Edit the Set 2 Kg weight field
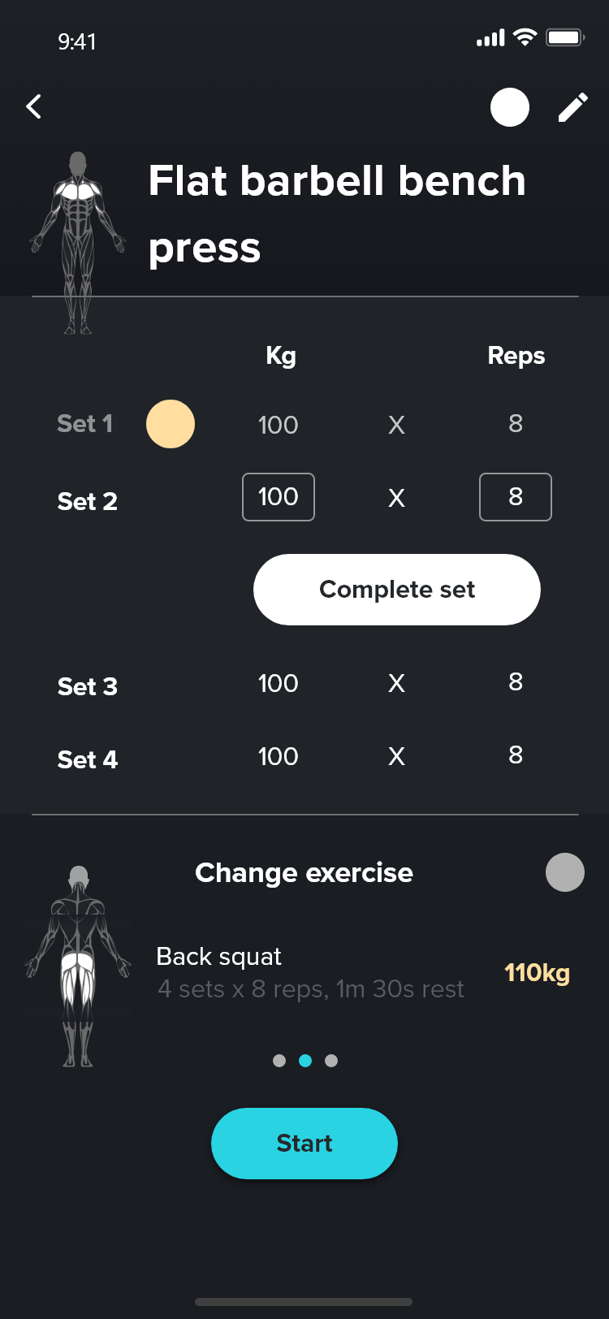Screen dimensions: 609x1319 click(279, 497)
